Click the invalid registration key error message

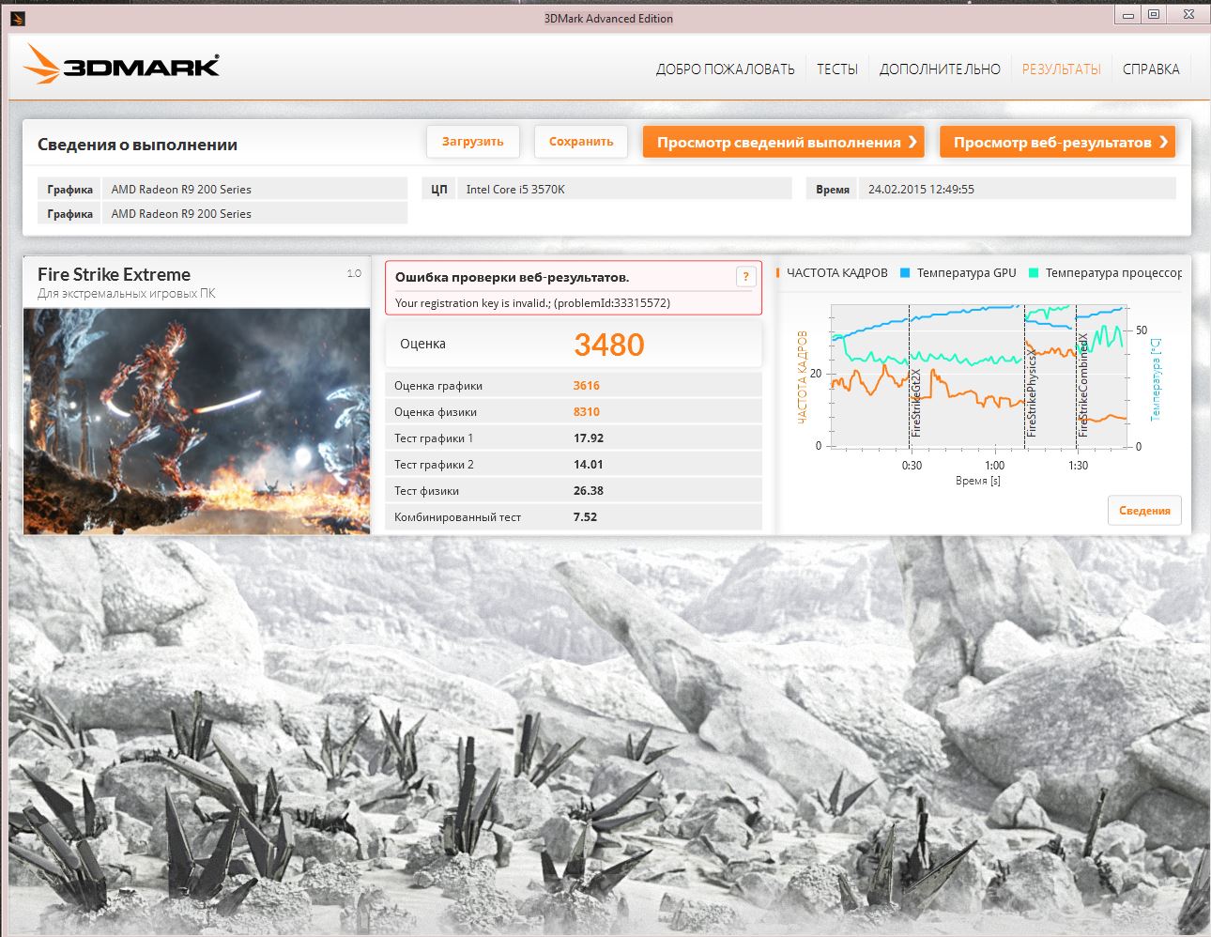click(x=532, y=303)
